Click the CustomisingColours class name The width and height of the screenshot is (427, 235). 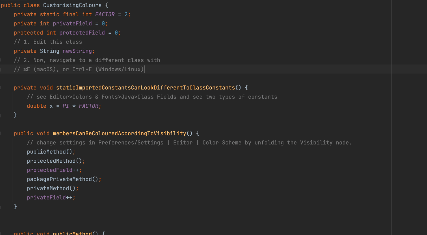pyautogui.click(x=72, y=5)
